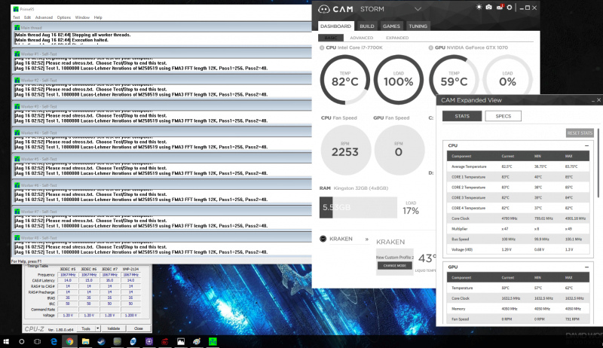Viewport: 603px width, 348px height.
Task: Open the Prime95 Options menu
Action: [x=64, y=17]
